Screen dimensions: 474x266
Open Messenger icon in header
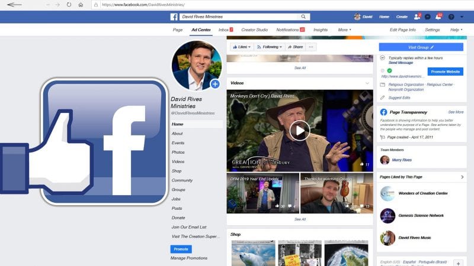(427, 17)
